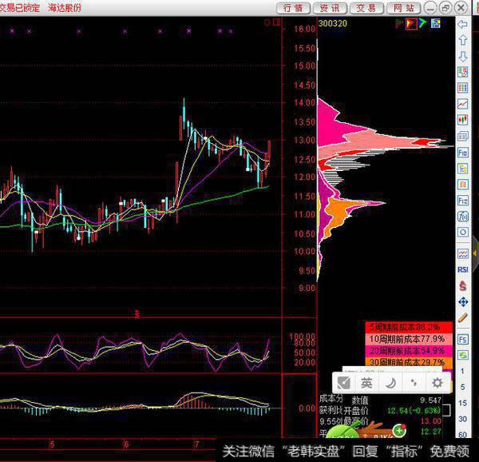Image resolution: width=479 pixels, height=462 pixels.
Task: Click the down arrow icon in sidebar
Action: [462, 56]
